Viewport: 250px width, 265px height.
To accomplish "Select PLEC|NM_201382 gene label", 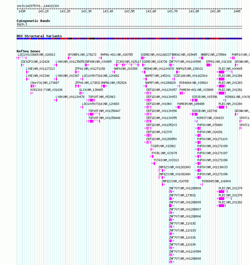I will click(x=230, y=202).
